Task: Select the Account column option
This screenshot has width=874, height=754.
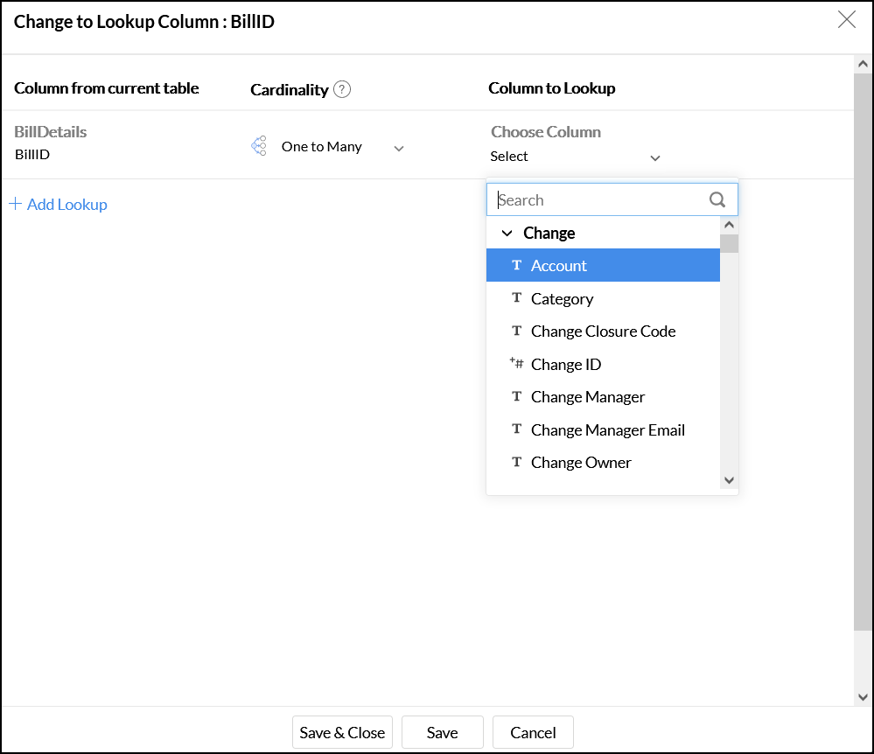Action: point(559,266)
